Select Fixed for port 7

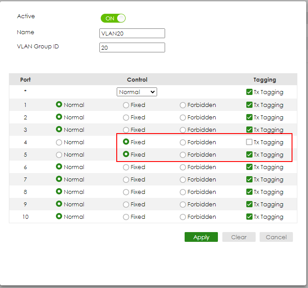[x=126, y=180]
